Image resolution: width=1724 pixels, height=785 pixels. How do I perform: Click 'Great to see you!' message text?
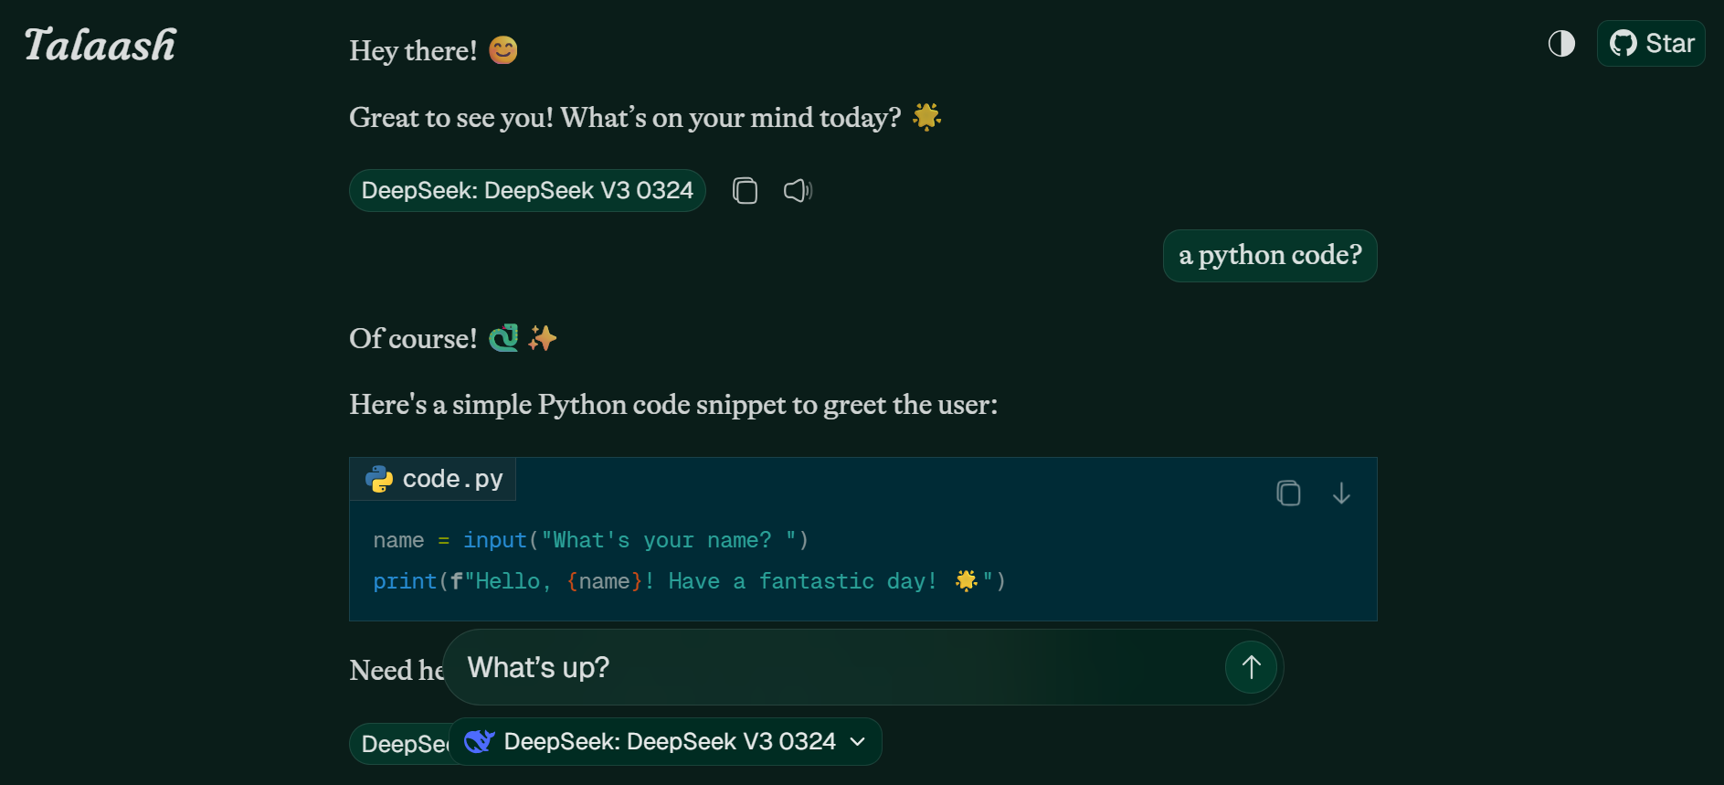tap(625, 117)
